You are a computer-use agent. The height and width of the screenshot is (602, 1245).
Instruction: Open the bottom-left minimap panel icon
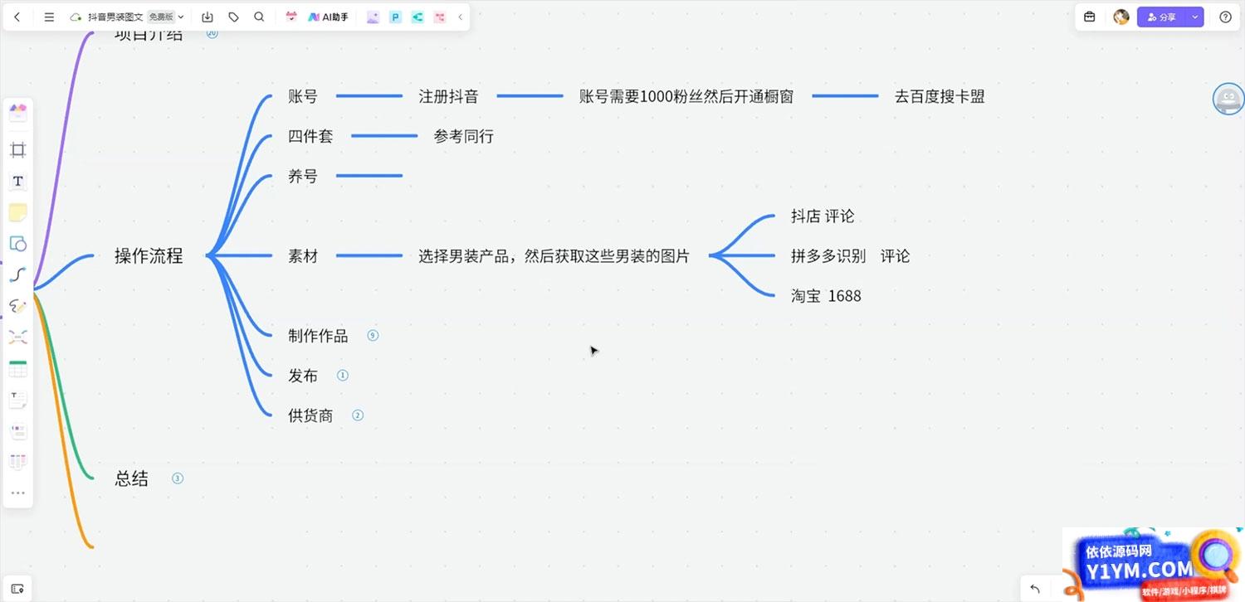(17, 589)
